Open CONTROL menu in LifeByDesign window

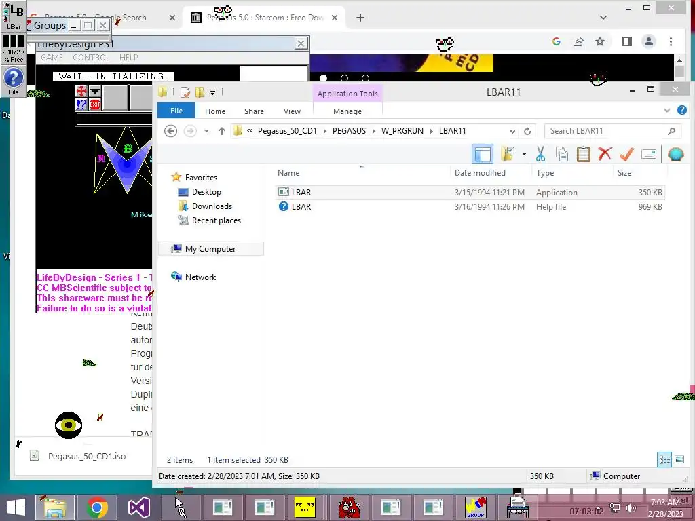point(91,58)
